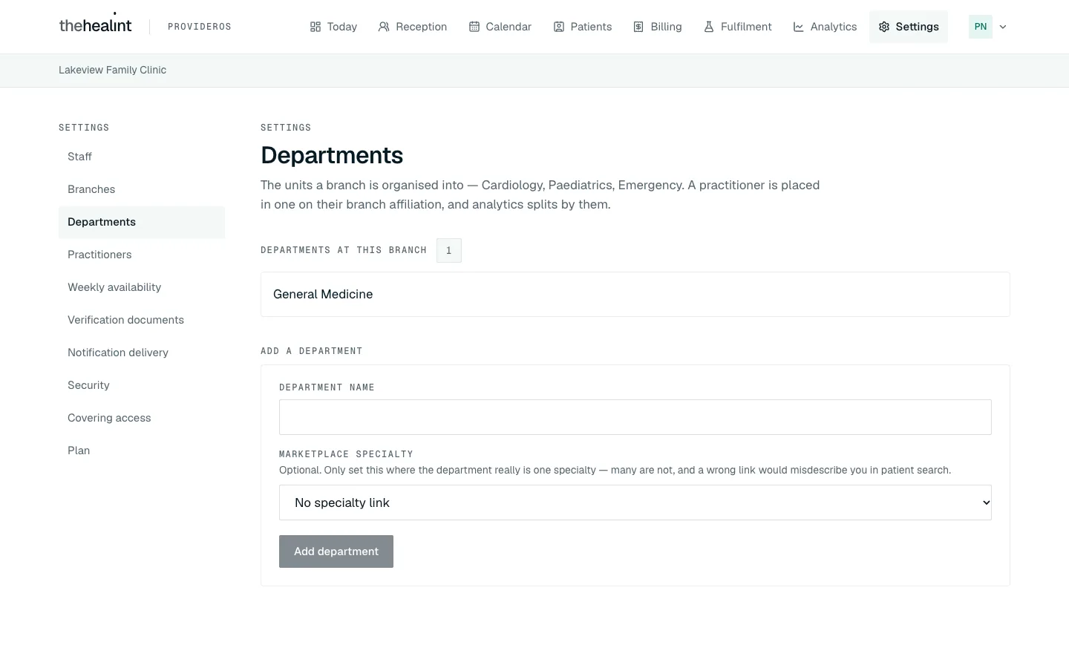The height and width of the screenshot is (668, 1069).
Task: Focus the Department name field
Action: [635, 417]
